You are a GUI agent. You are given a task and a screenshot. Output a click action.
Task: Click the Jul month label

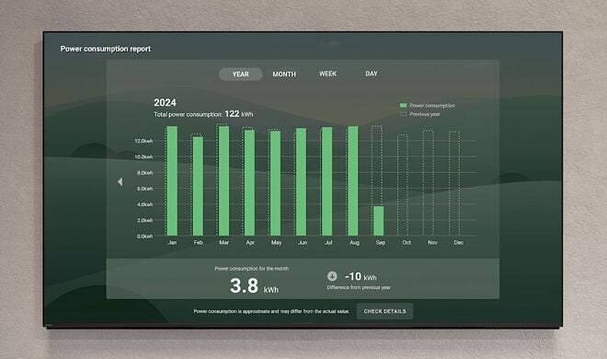[x=328, y=242]
